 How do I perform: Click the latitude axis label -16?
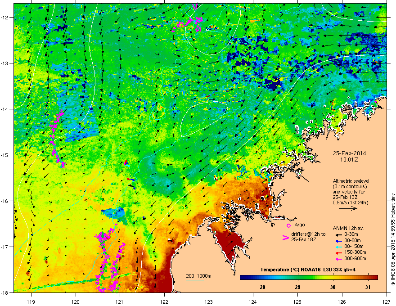tap(5, 201)
